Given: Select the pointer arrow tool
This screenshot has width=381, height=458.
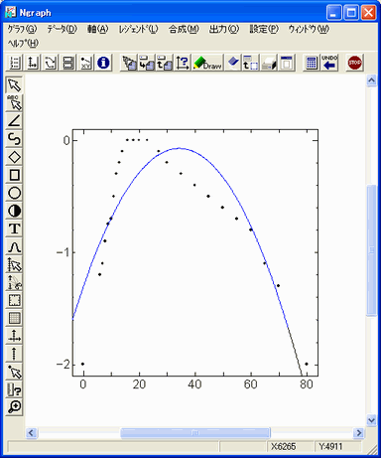Looking at the screenshot, I should click(14, 85).
